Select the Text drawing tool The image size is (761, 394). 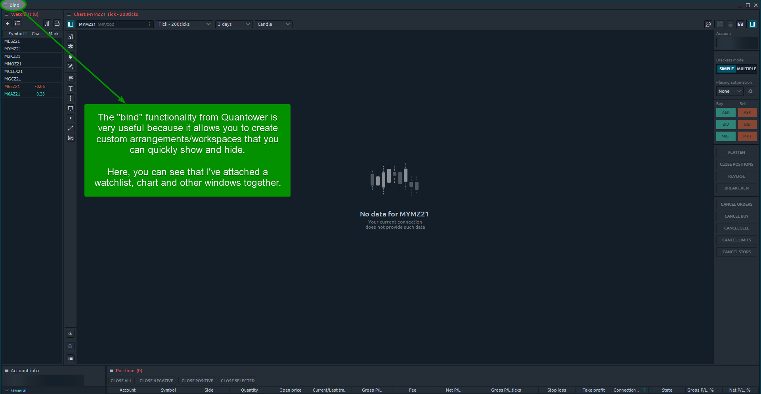tap(71, 88)
